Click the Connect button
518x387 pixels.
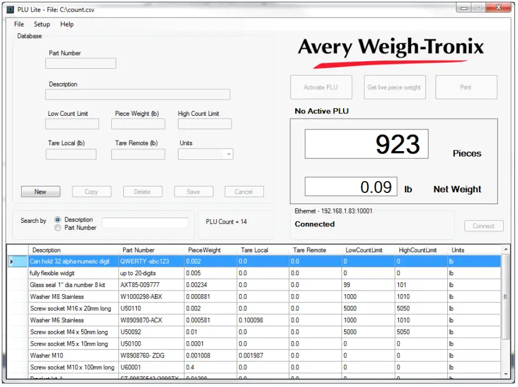pyautogui.click(x=483, y=225)
